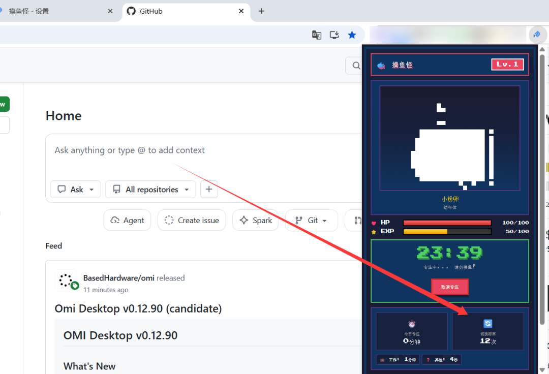Open a new browser tab
This screenshot has width=549, height=374.
pyautogui.click(x=261, y=11)
